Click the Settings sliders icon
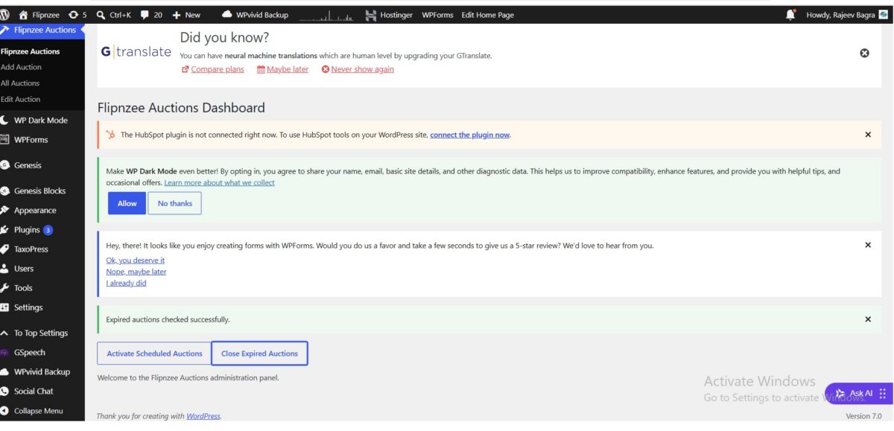The image size is (894, 431). [x=5, y=307]
